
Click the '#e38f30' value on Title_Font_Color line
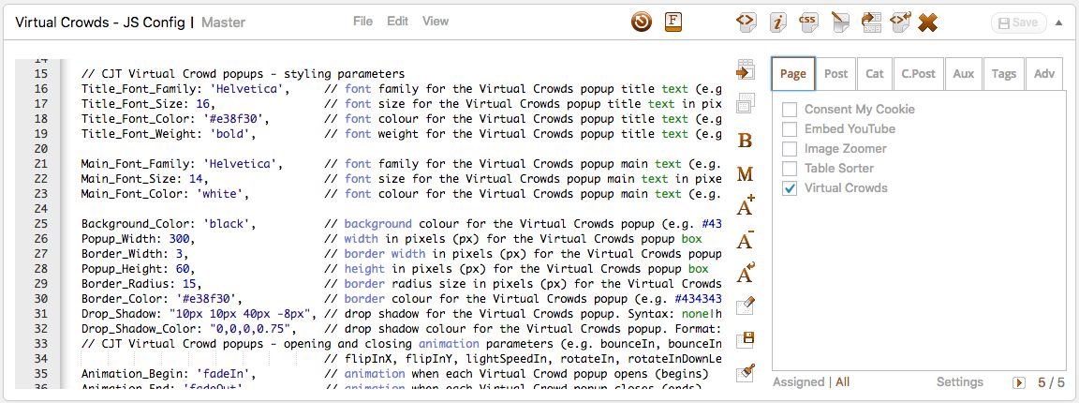(233, 119)
